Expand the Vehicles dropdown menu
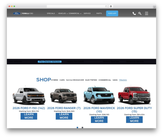The image size is (163, 138). point(63,13)
